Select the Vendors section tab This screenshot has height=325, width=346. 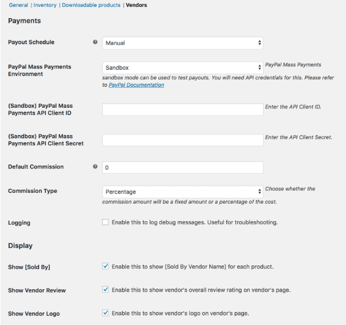(x=136, y=5)
